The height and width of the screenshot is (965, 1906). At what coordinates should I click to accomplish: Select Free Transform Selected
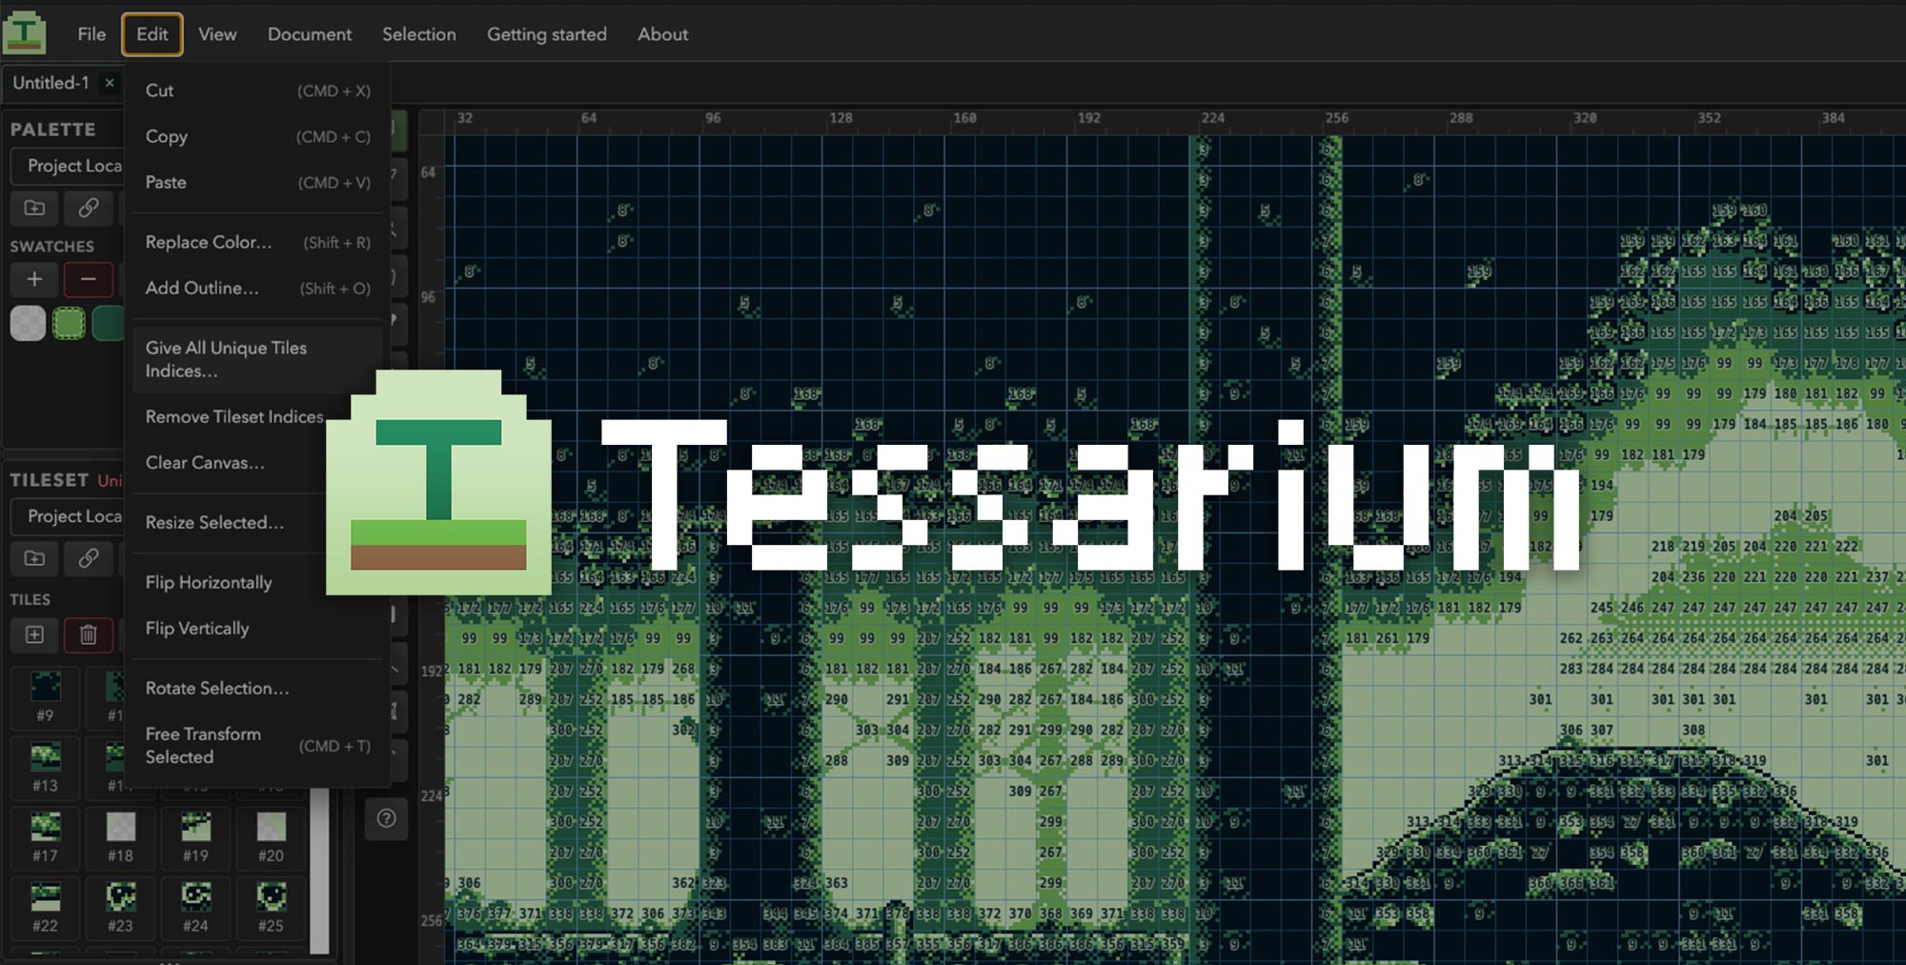[203, 745]
